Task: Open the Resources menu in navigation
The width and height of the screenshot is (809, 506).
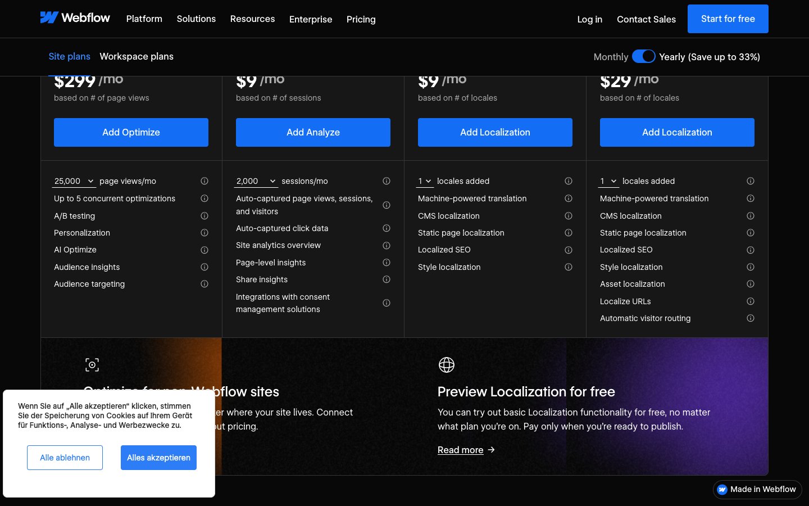Action: (252, 19)
